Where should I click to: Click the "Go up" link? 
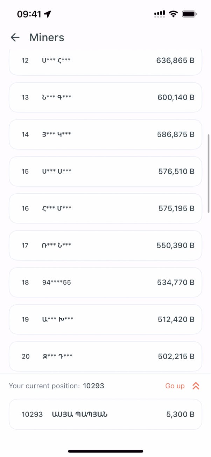(175, 386)
